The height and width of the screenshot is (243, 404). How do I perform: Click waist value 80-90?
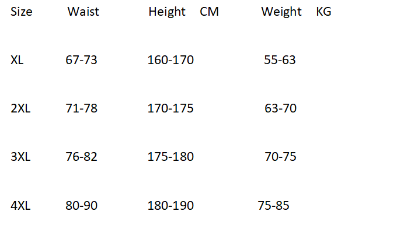[82, 206]
